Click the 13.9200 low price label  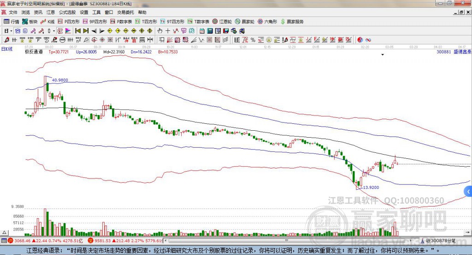tap(371, 187)
